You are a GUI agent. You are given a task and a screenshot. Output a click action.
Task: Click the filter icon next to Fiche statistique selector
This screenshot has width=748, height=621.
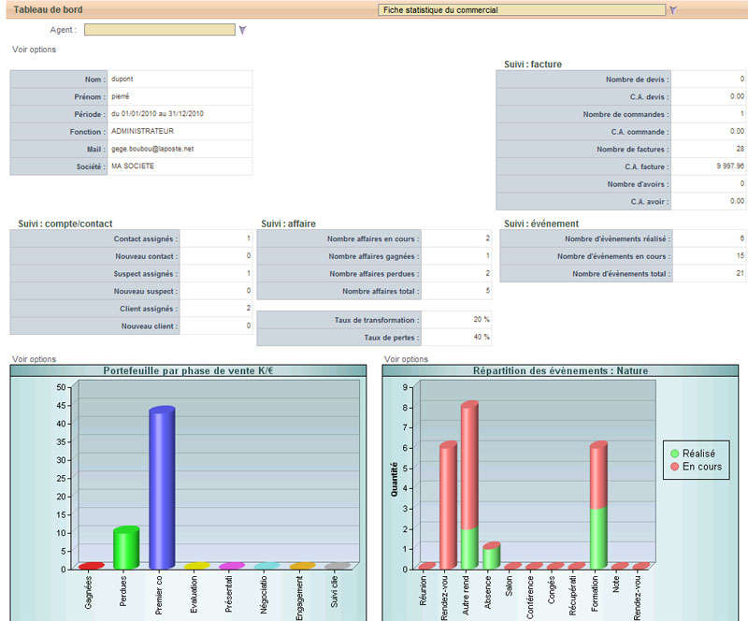click(673, 10)
